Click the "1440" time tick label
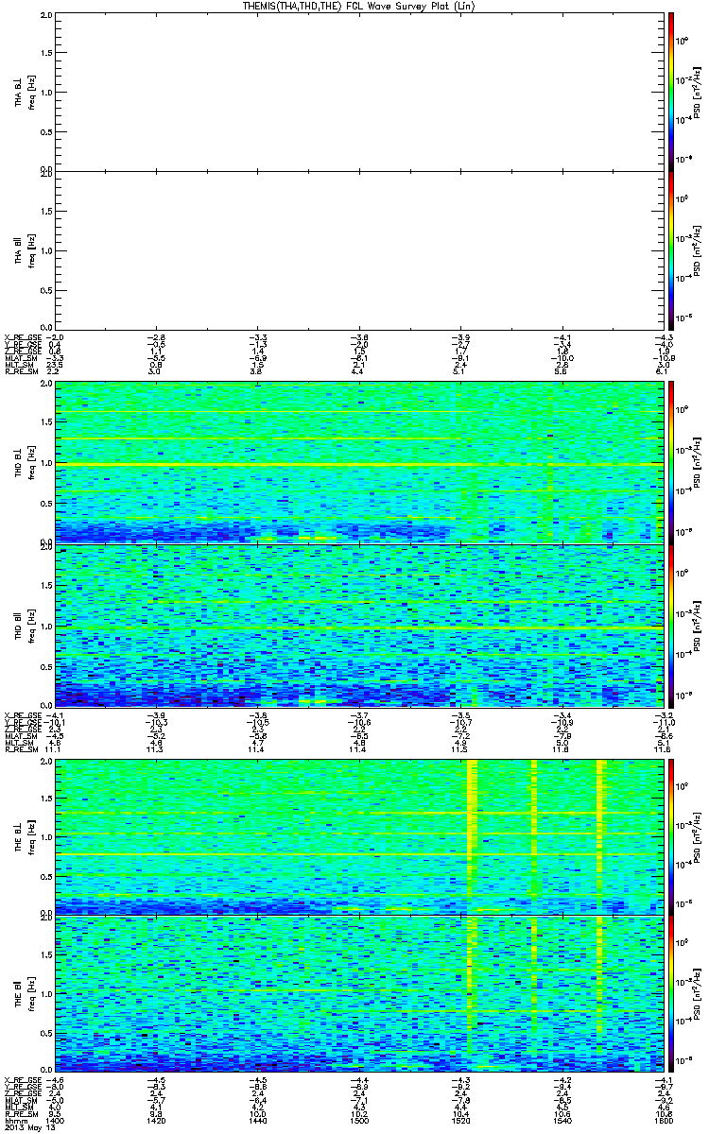 click(x=256, y=1120)
